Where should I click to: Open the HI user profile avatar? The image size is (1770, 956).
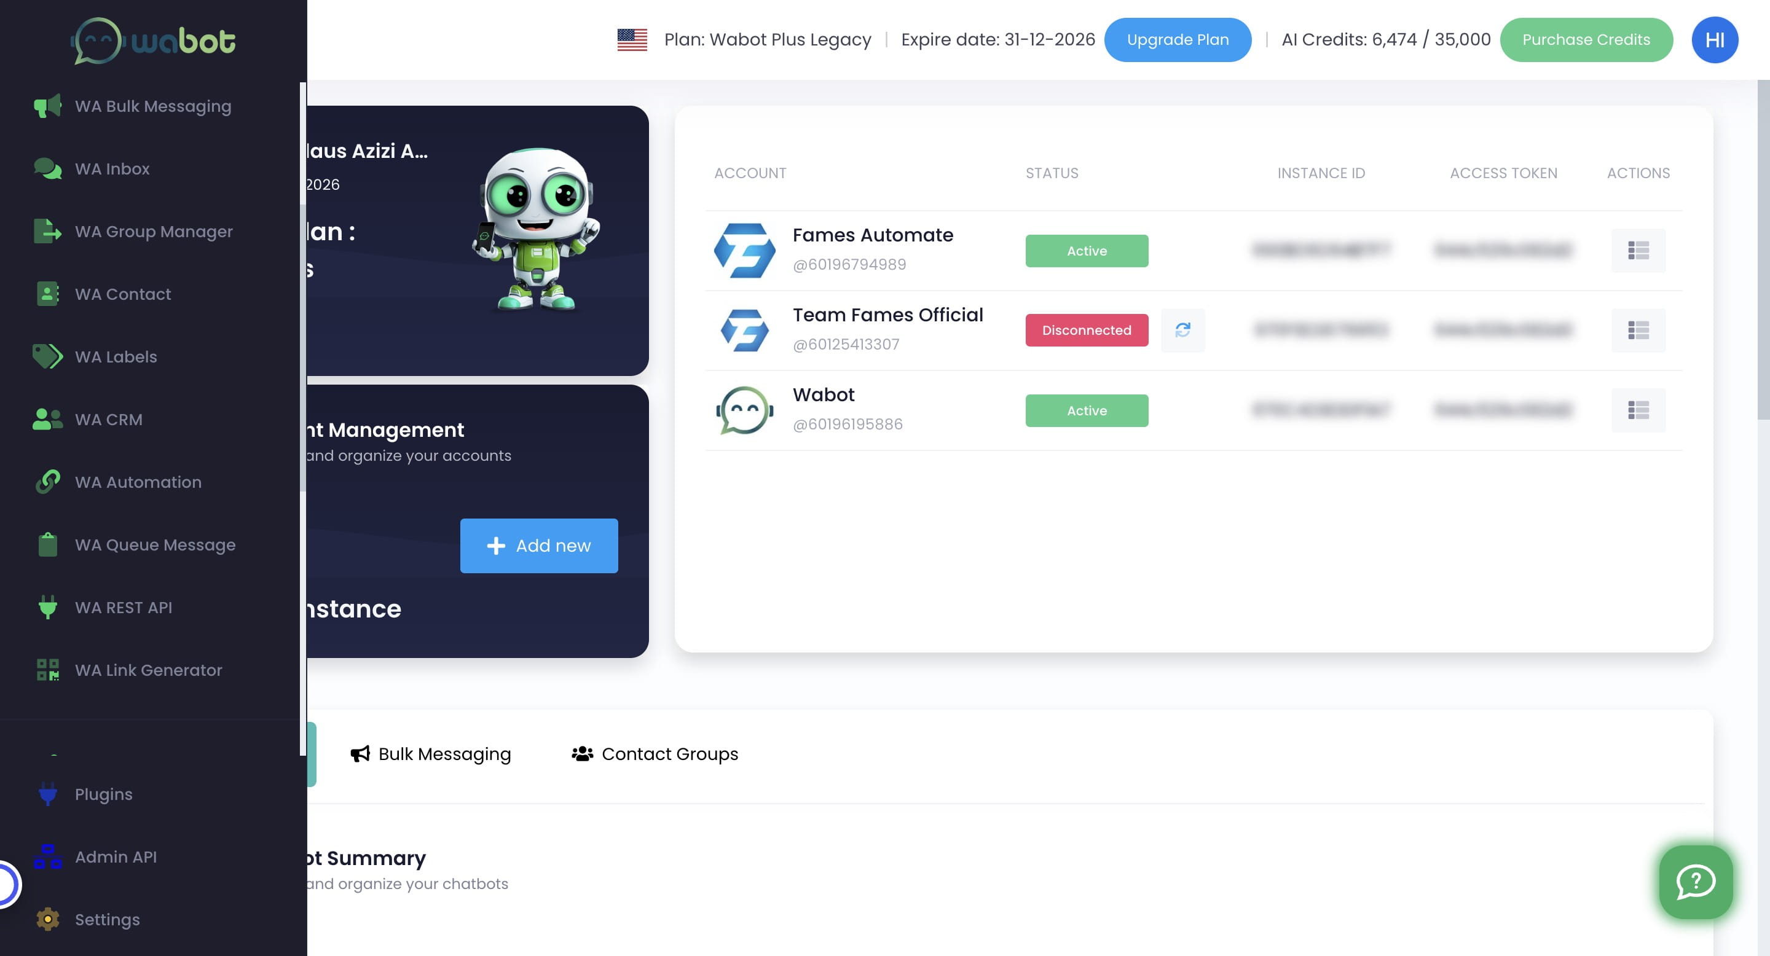[1713, 40]
